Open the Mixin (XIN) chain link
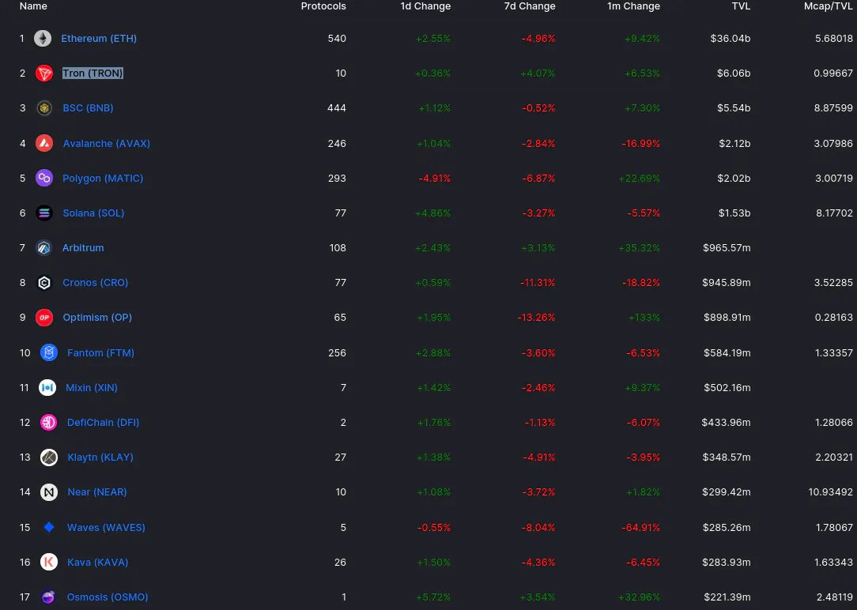Viewport: 857px width, 610px height. pyautogui.click(x=92, y=388)
